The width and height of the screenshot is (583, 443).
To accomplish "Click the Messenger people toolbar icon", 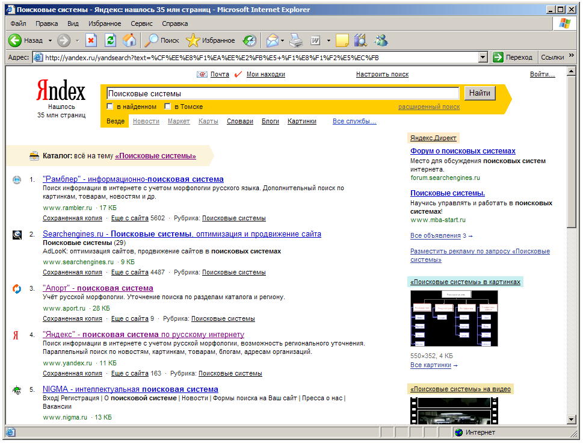I will point(381,40).
